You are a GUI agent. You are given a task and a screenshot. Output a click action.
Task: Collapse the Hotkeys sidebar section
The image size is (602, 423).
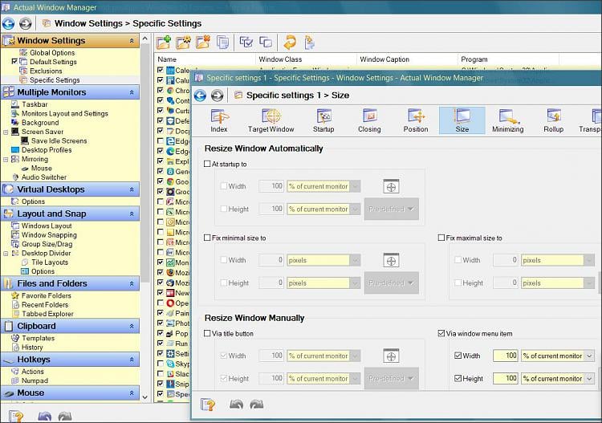coord(132,360)
